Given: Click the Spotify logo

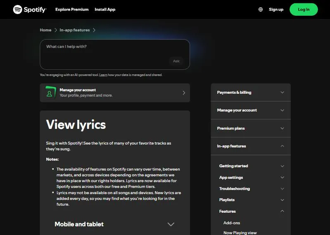Looking at the screenshot, I should [30, 9].
